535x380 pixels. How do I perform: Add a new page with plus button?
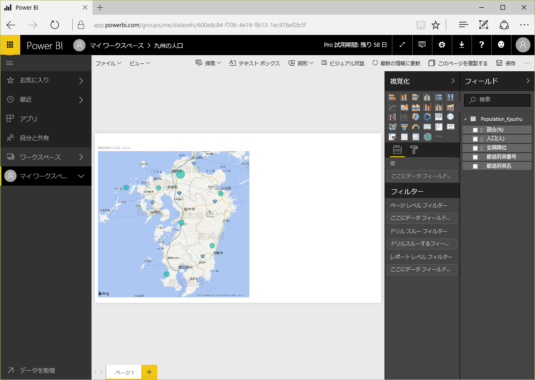[x=149, y=372]
